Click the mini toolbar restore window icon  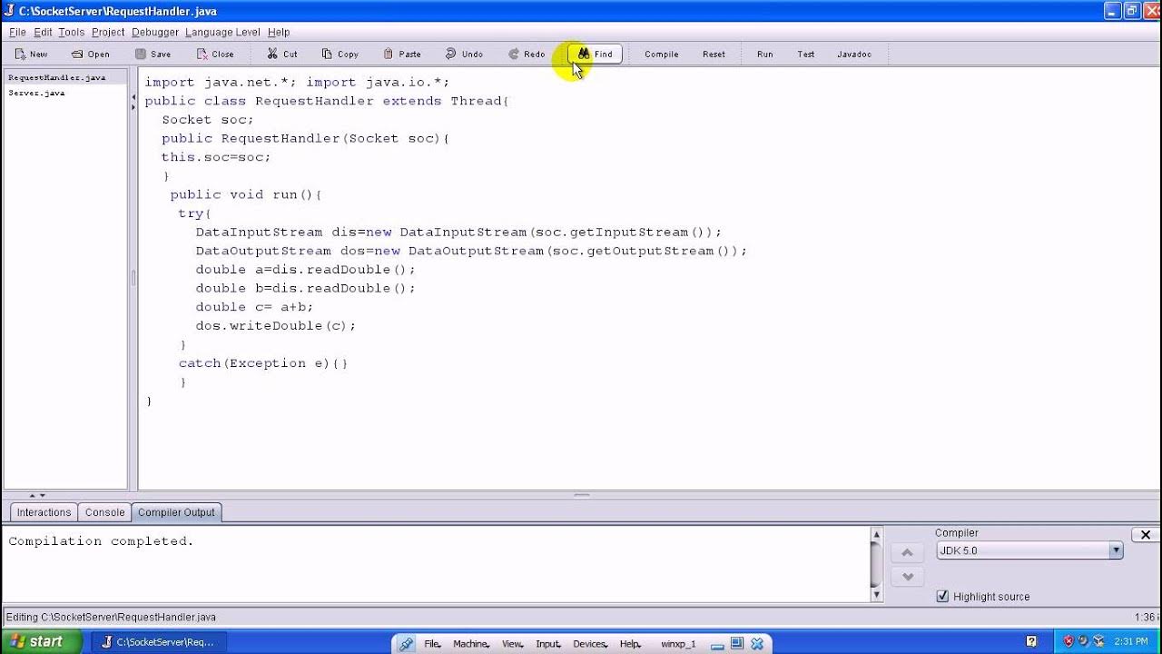pyautogui.click(x=737, y=644)
